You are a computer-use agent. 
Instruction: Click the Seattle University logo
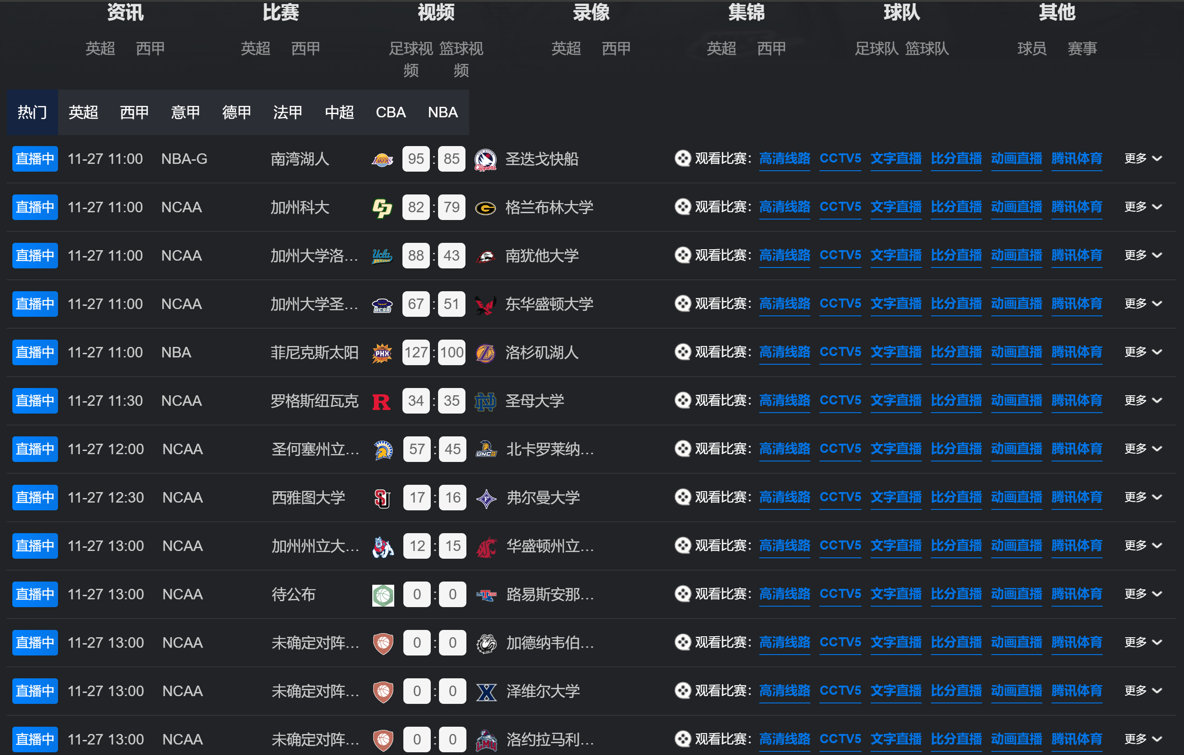click(x=383, y=498)
